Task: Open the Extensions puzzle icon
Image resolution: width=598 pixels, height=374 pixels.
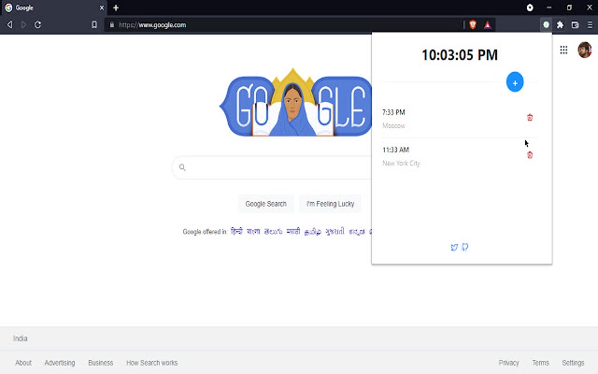Action: pos(560,25)
